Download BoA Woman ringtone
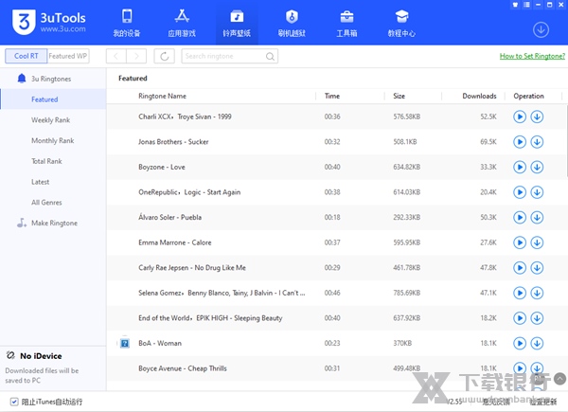The width and height of the screenshot is (568, 412). 537,343
